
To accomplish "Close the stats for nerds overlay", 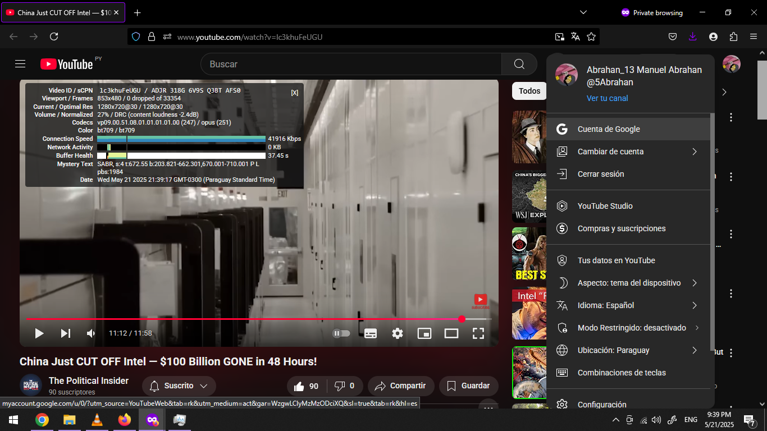I will pos(295,93).
